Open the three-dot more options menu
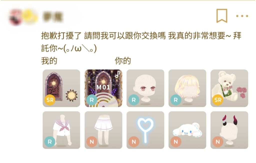Viewport: 256px width, 163px height. [x=242, y=16]
